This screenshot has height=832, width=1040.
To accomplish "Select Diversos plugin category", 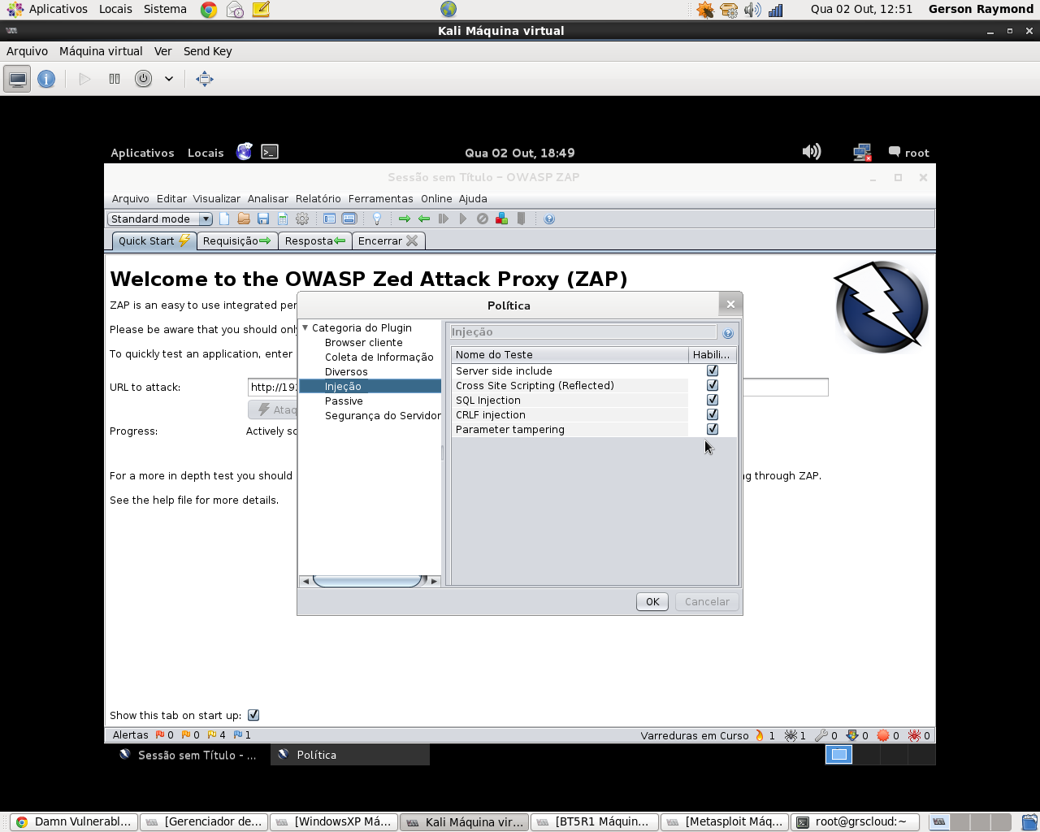I will pos(346,371).
